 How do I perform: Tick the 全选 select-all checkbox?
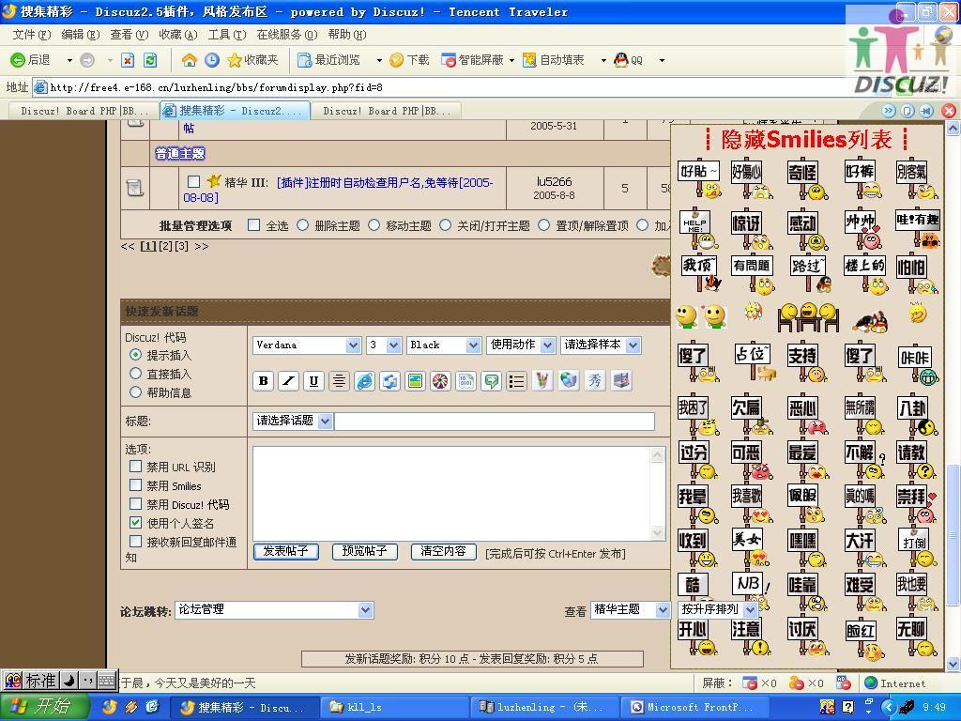(x=253, y=225)
